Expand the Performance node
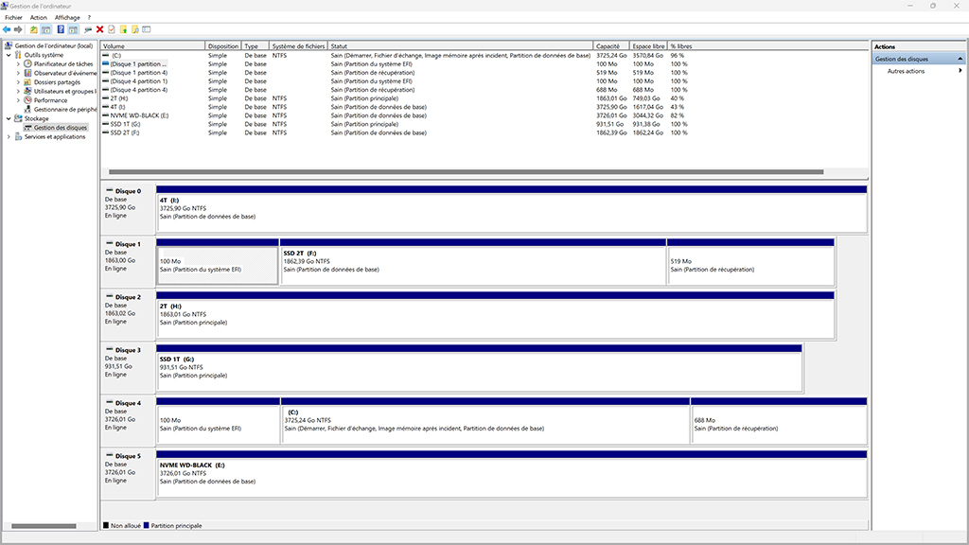This screenshot has height=545, width=969. 18,100
